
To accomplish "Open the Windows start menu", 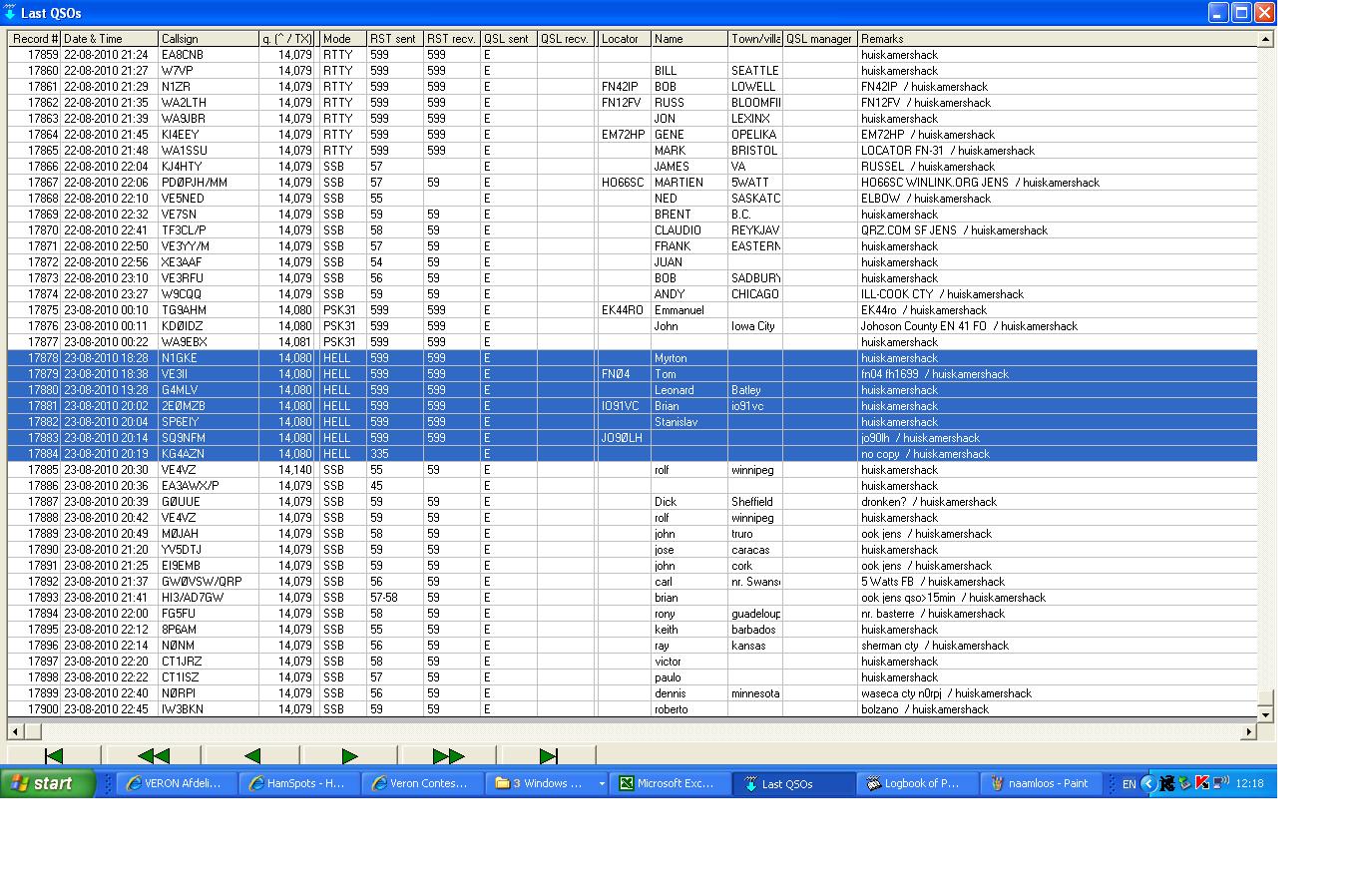I will tap(48, 784).
